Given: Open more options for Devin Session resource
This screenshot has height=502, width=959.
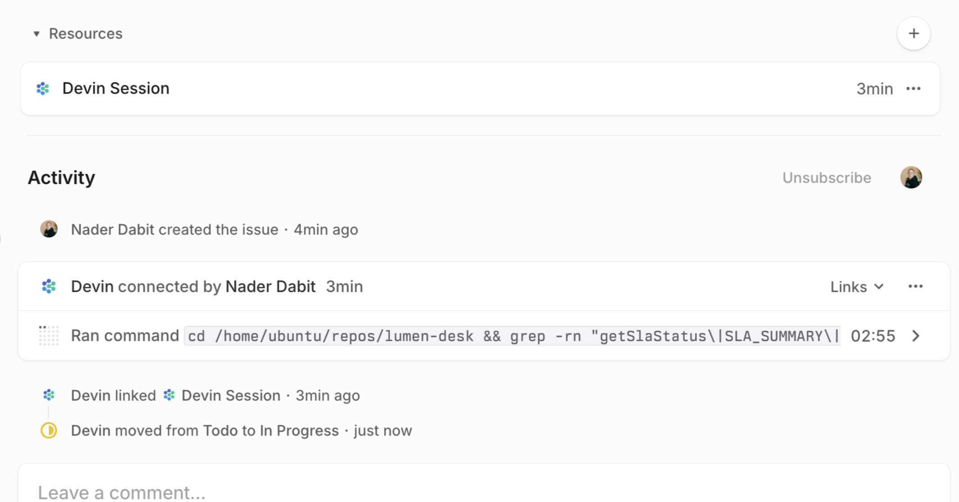Looking at the screenshot, I should [914, 89].
